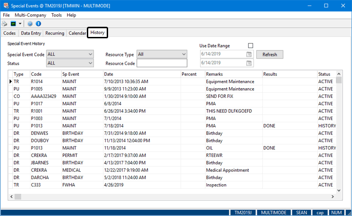Click the Remarks column header
The height and width of the screenshot is (216, 352).
coord(232,74)
